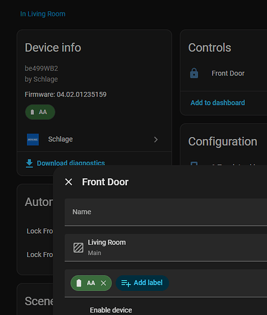This screenshot has height=315, width=267.
Task: Click Add to dashboard
Action: (x=217, y=103)
